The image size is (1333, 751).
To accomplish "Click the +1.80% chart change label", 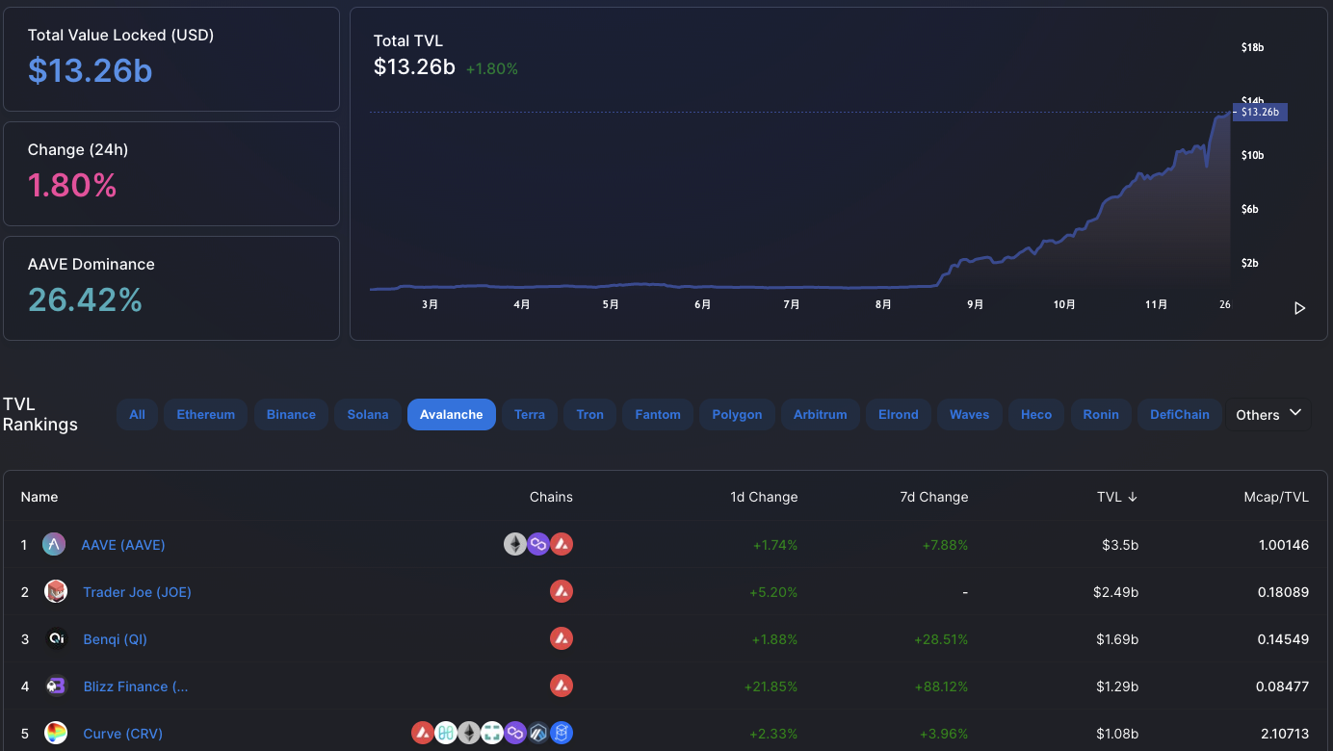I will pyautogui.click(x=492, y=69).
